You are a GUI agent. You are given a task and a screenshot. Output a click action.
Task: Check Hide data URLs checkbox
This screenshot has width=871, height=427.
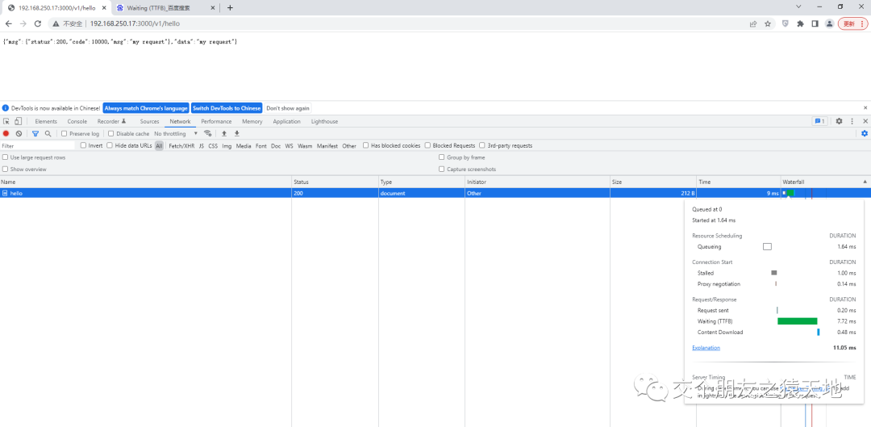(110, 145)
